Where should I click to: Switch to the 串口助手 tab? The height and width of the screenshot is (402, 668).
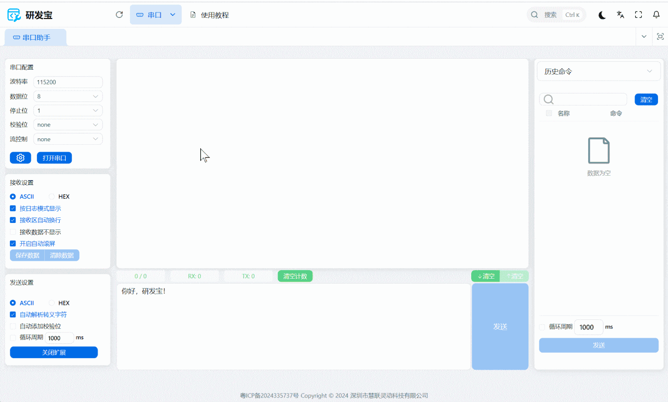(x=35, y=37)
